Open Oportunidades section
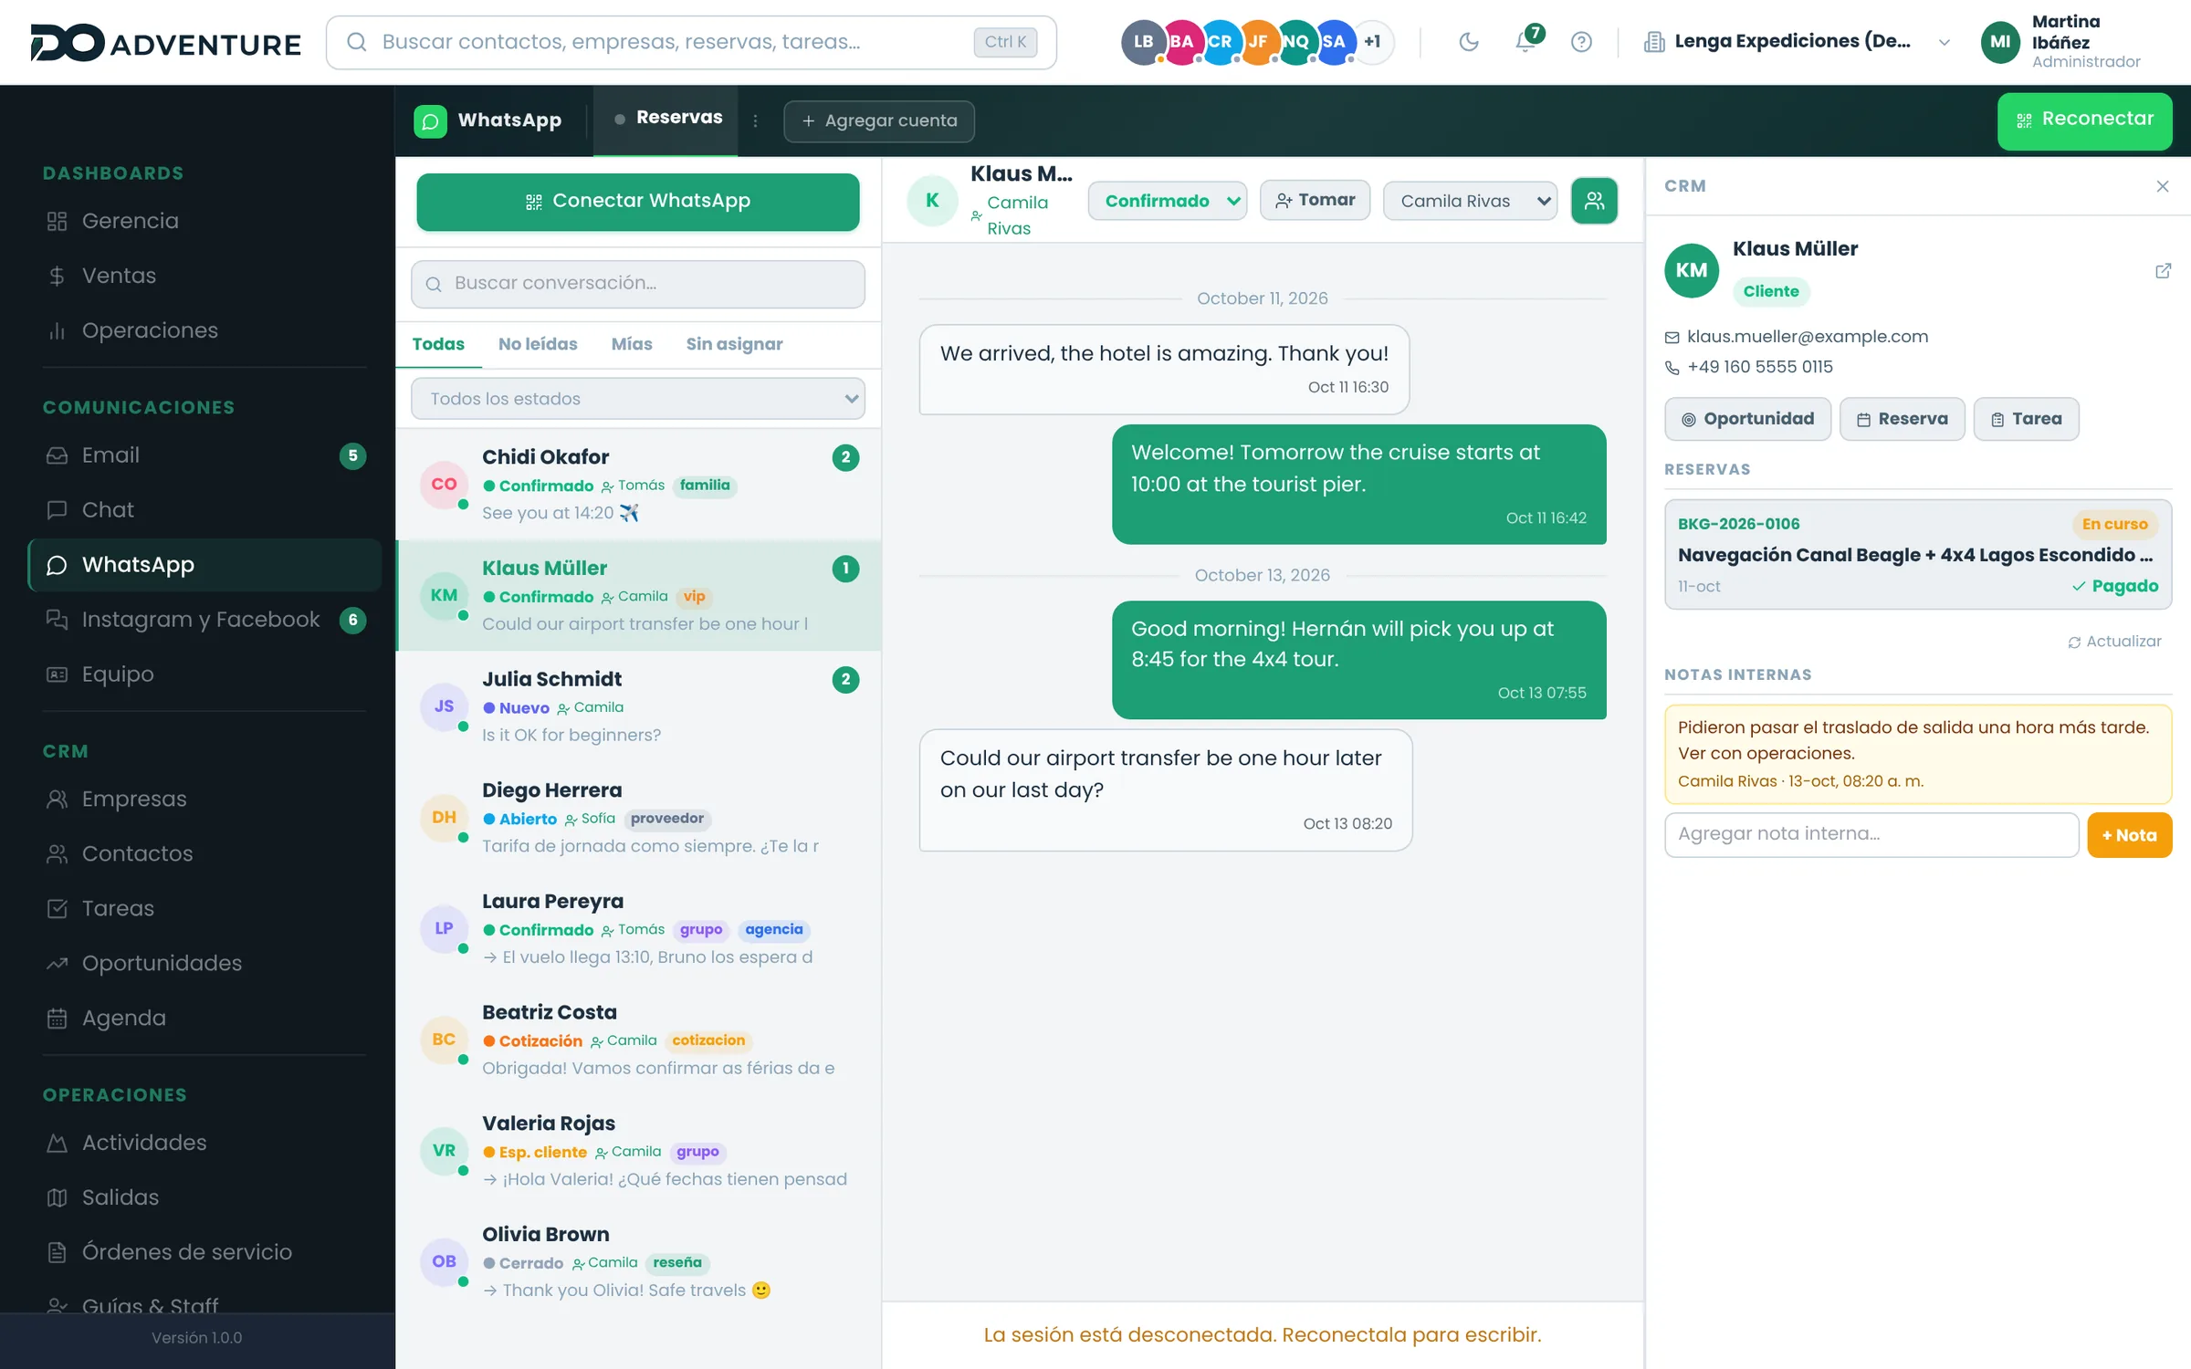2191x1369 pixels. pyautogui.click(x=204, y=963)
